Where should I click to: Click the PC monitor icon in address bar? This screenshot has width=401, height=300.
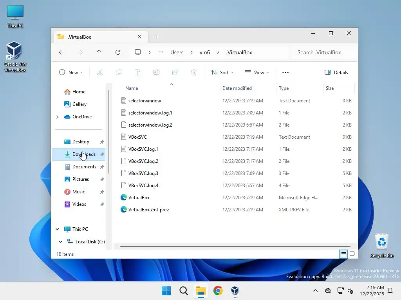click(138, 52)
